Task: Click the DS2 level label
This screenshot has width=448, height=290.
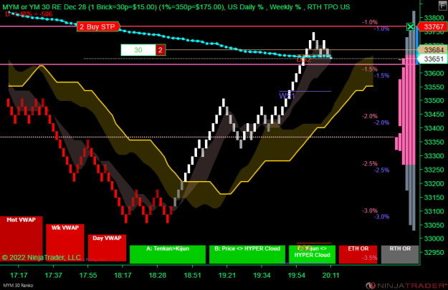Action: pyautogui.click(x=303, y=59)
